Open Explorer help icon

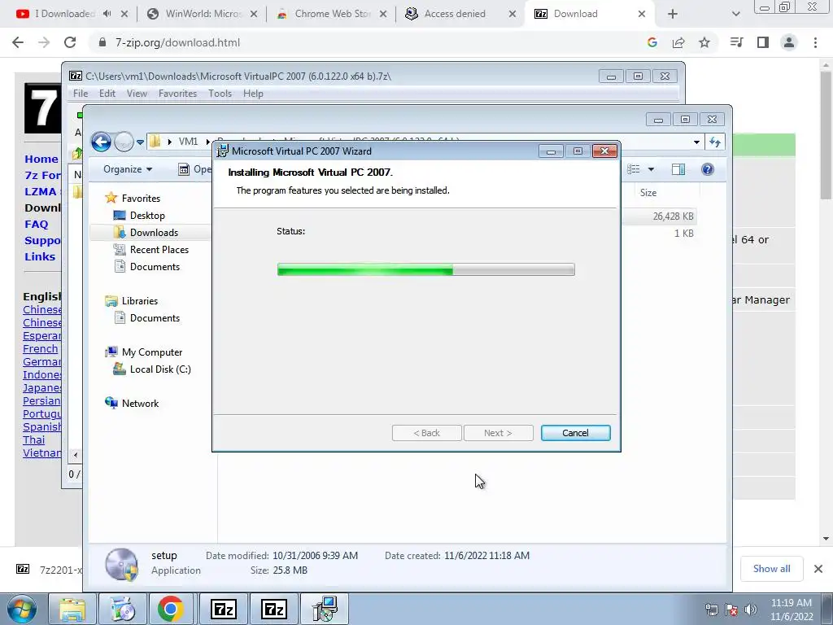(707, 169)
